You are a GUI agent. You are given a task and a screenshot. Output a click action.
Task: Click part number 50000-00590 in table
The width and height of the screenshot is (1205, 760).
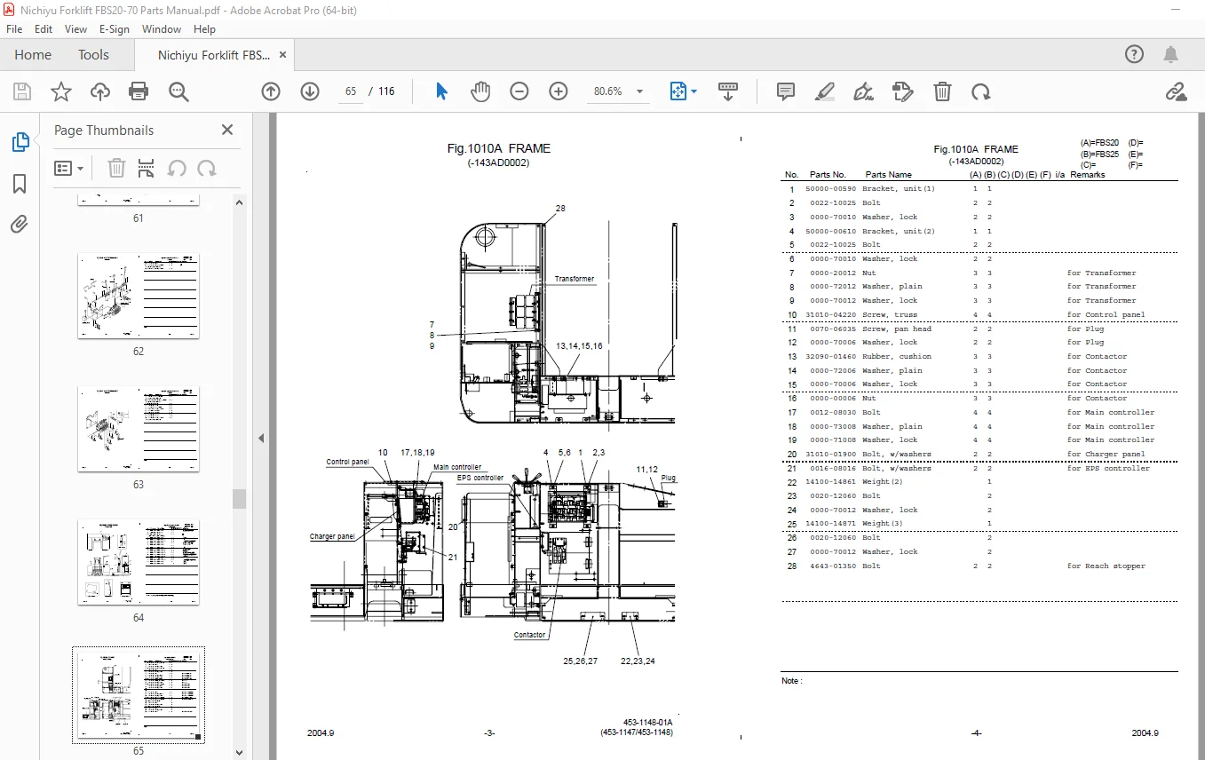tap(830, 189)
